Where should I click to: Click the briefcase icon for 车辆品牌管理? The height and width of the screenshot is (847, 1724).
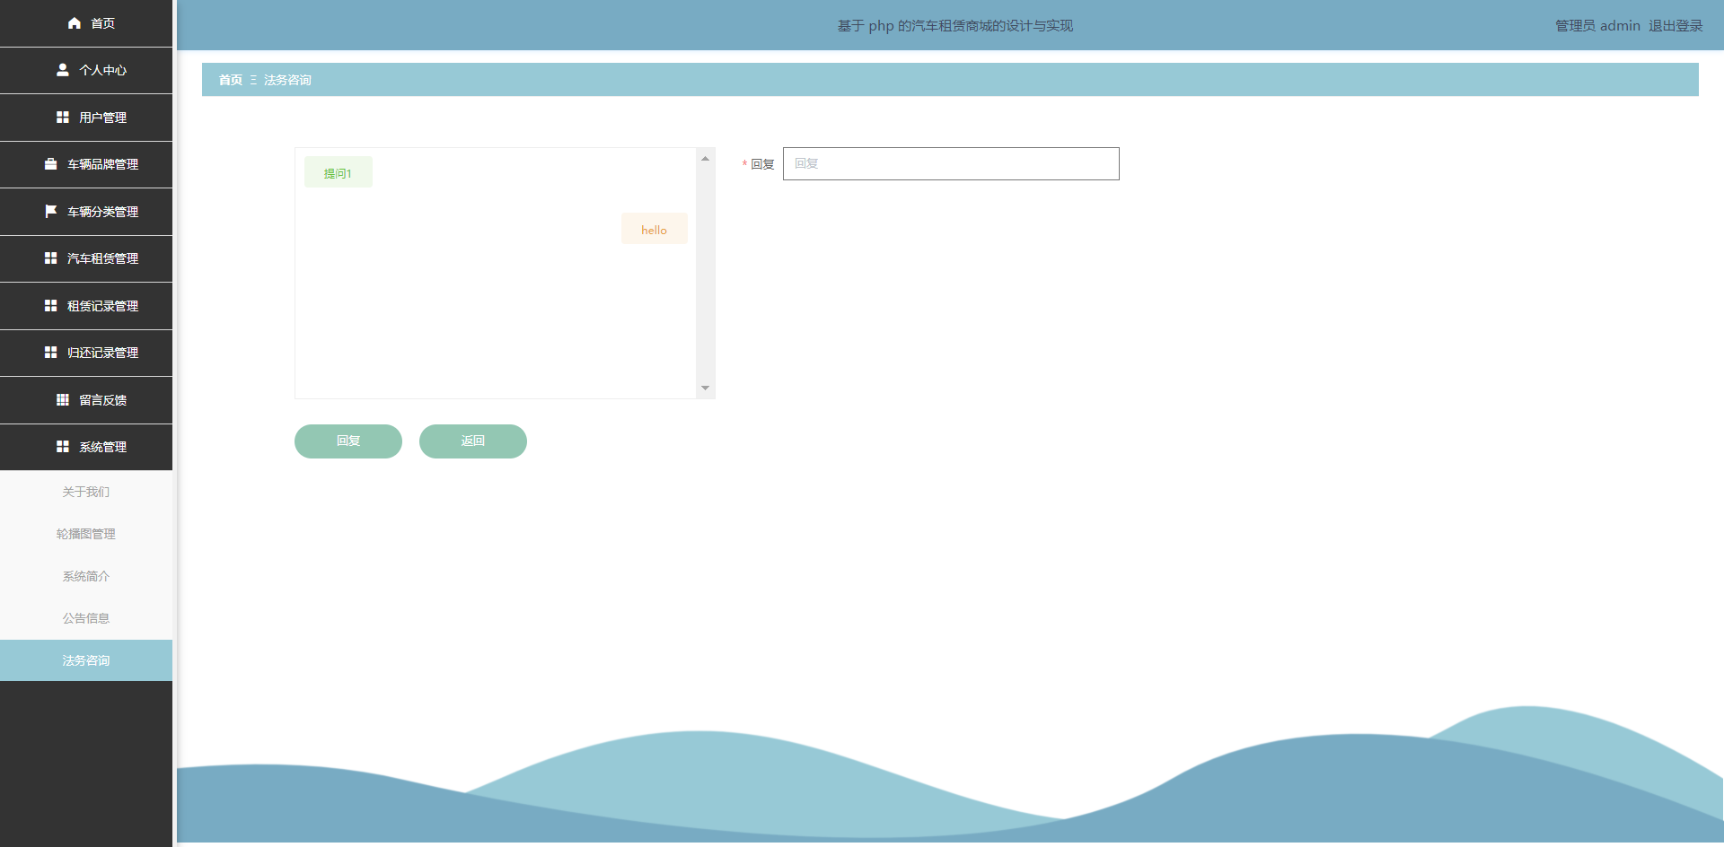[x=51, y=164]
